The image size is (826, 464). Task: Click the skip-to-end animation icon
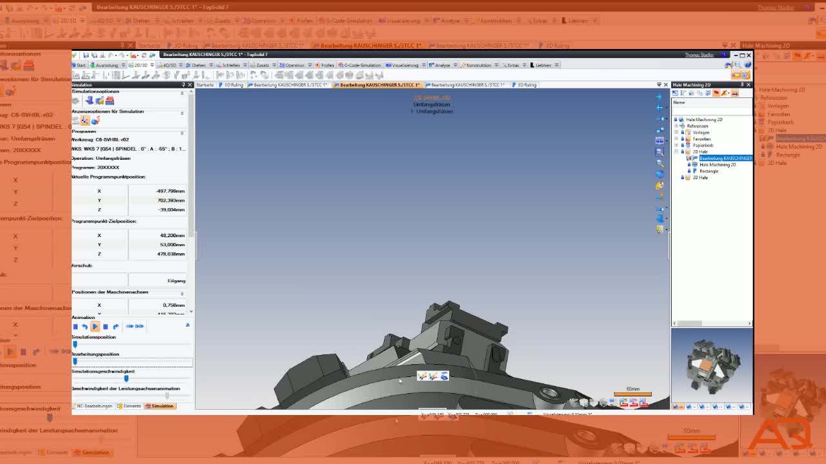(140, 327)
